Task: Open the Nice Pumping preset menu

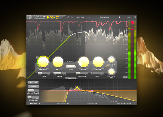Action: point(105,17)
